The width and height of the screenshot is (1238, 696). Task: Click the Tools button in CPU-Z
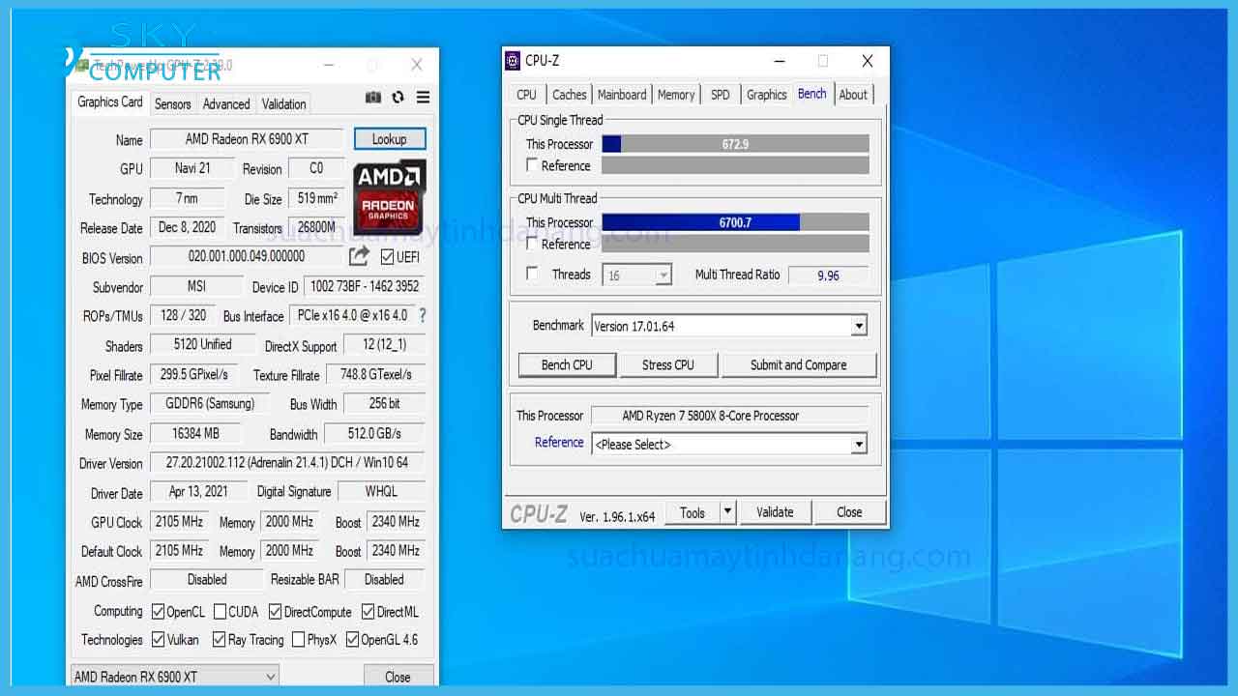tap(693, 512)
